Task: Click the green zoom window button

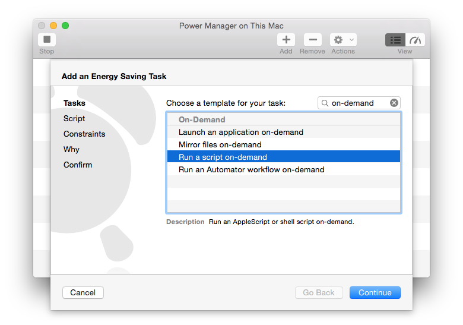Action: [65, 26]
